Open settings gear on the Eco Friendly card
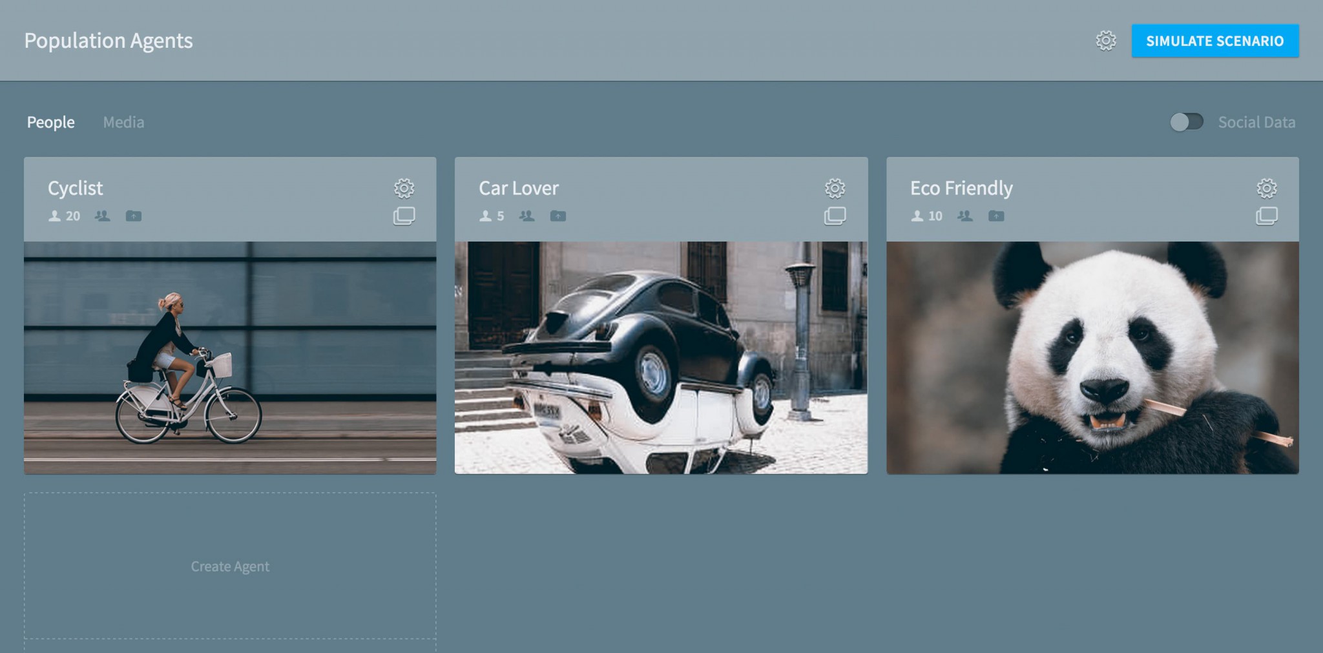The height and width of the screenshot is (653, 1323). coord(1266,189)
